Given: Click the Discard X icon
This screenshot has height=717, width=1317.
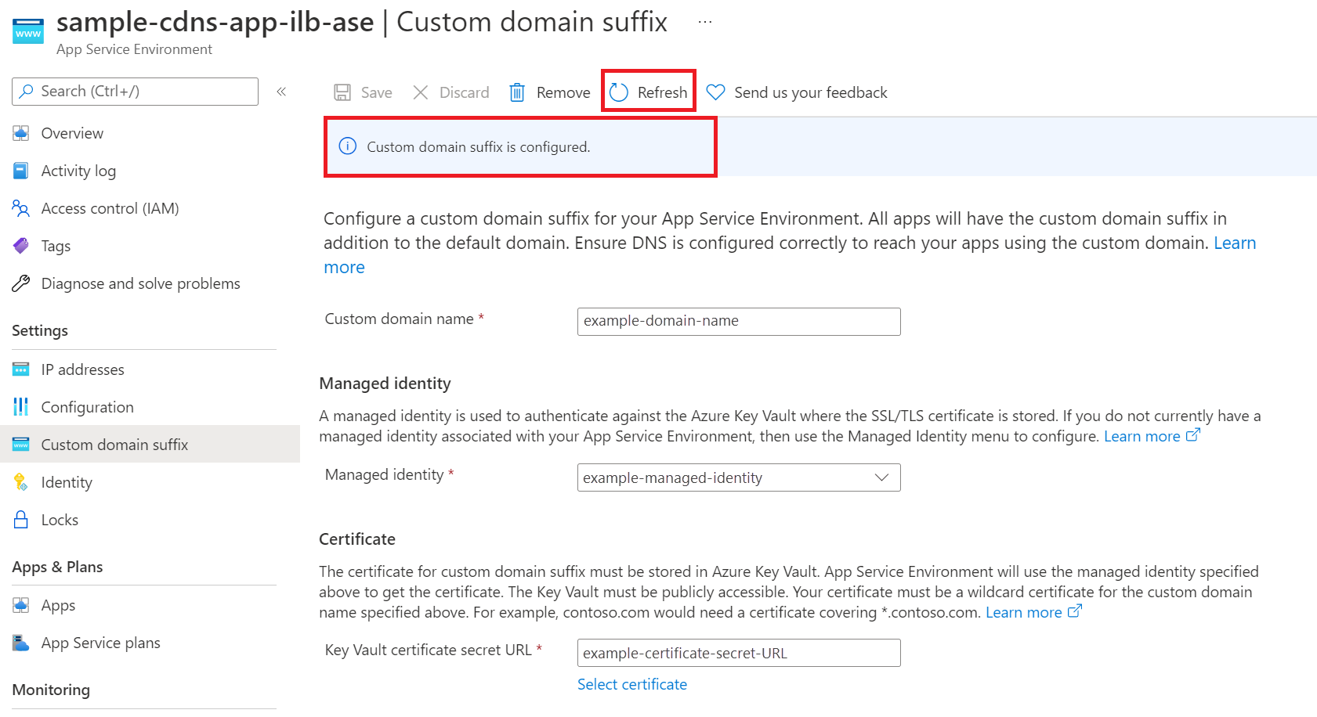Looking at the screenshot, I should (421, 92).
